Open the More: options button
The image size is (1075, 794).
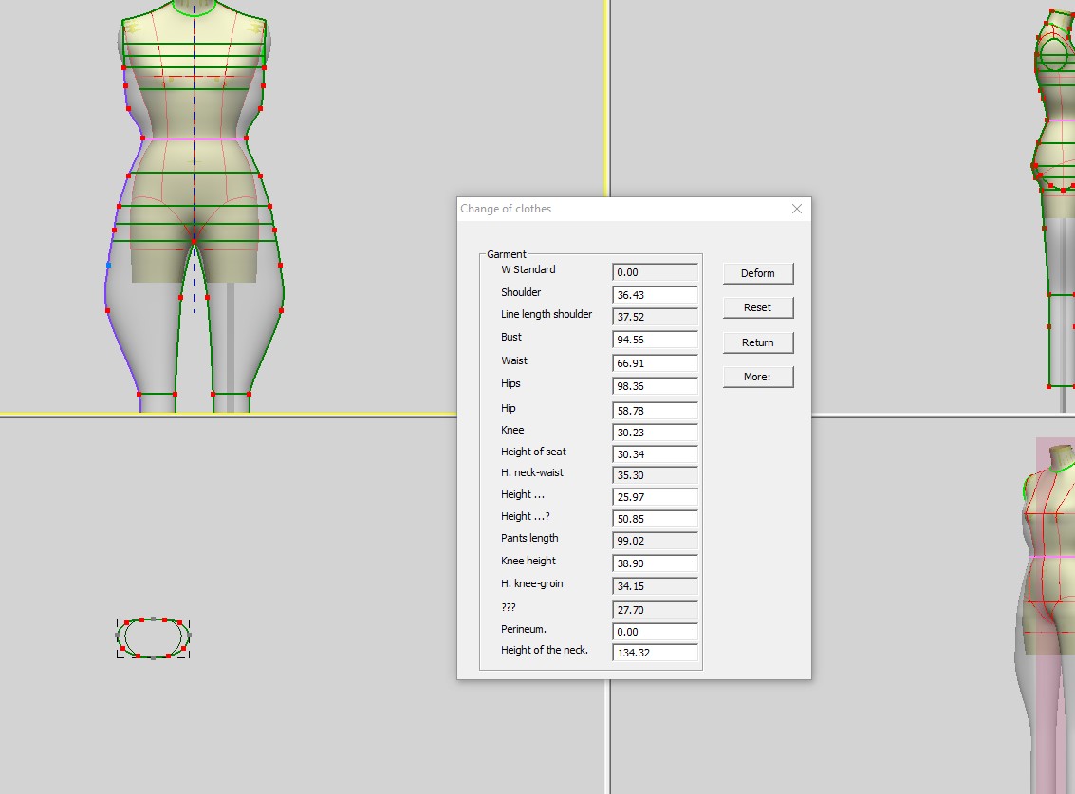(x=757, y=377)
